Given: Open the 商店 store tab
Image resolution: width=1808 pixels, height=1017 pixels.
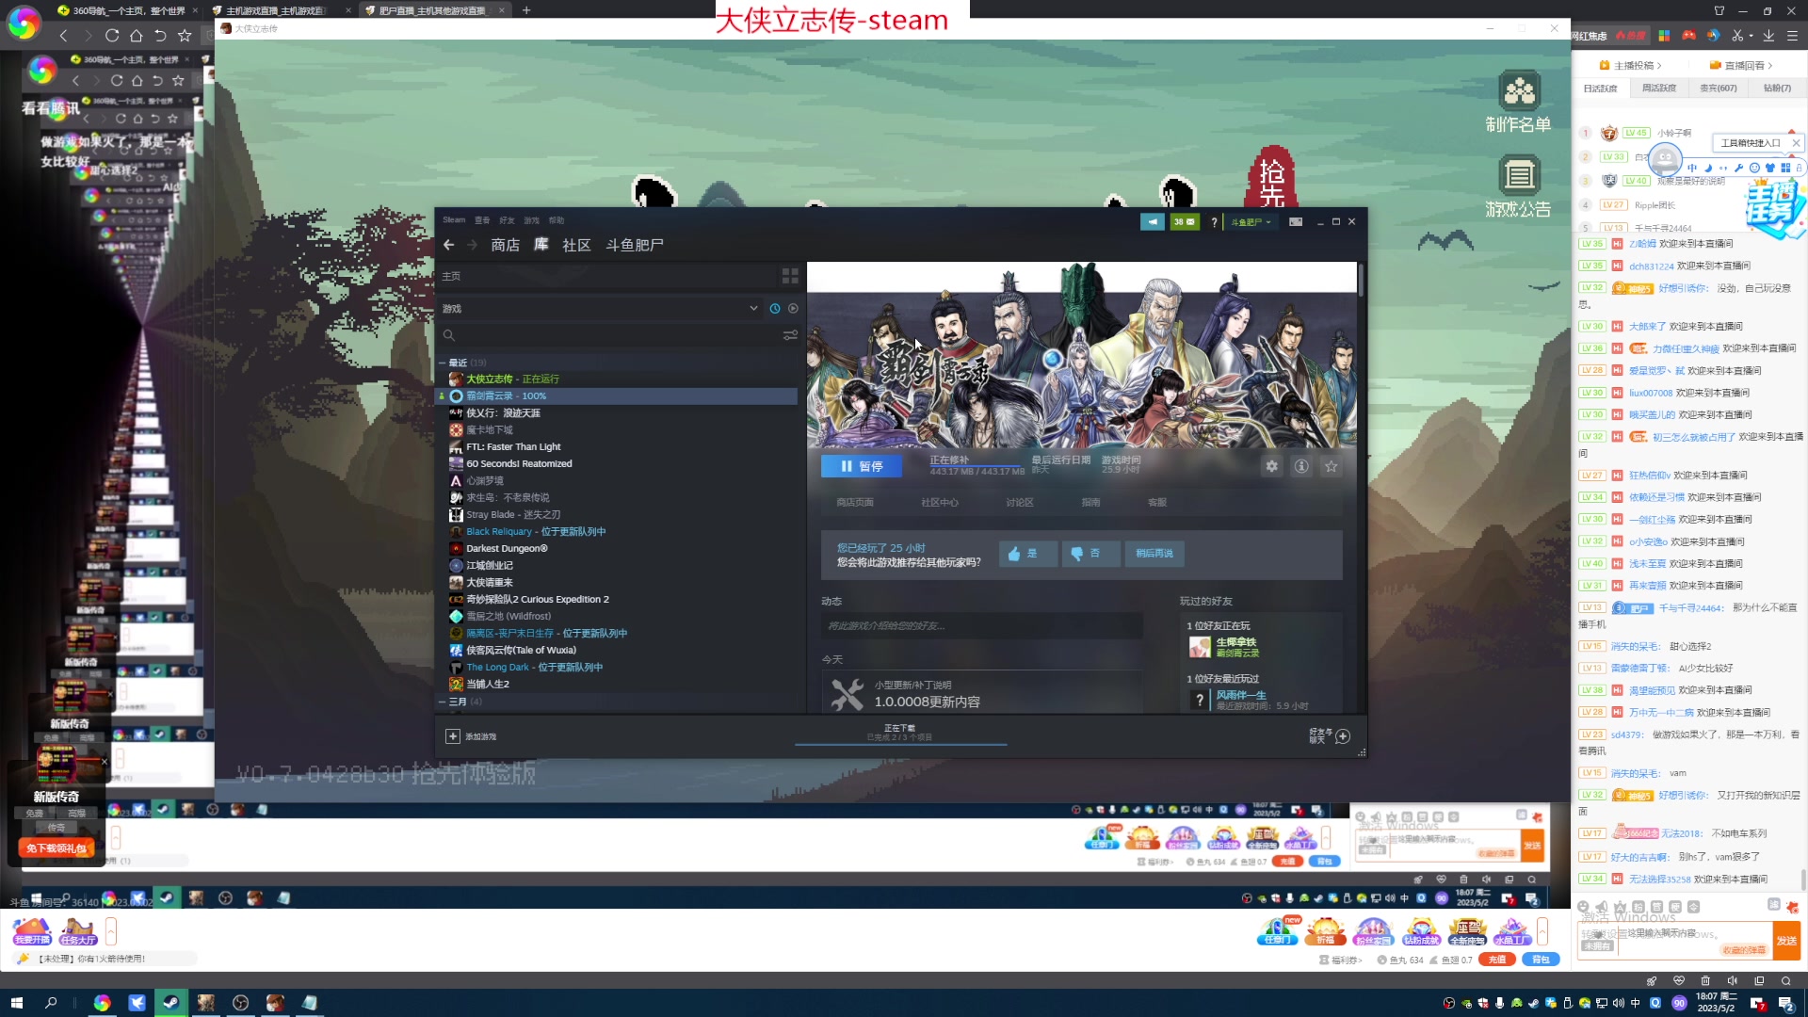Looking at the screenshot, I should pyautogui.click(x=505, y=245).
